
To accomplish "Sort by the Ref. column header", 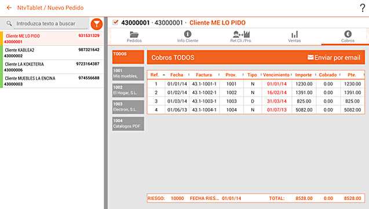I will [x=155, y=75].
